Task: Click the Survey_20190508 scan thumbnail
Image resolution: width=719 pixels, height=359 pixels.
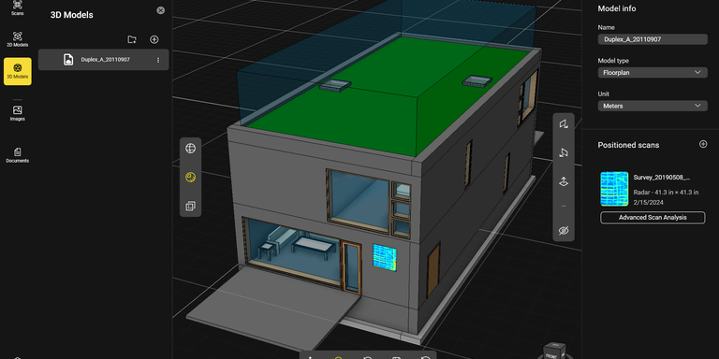Action: 614,189
